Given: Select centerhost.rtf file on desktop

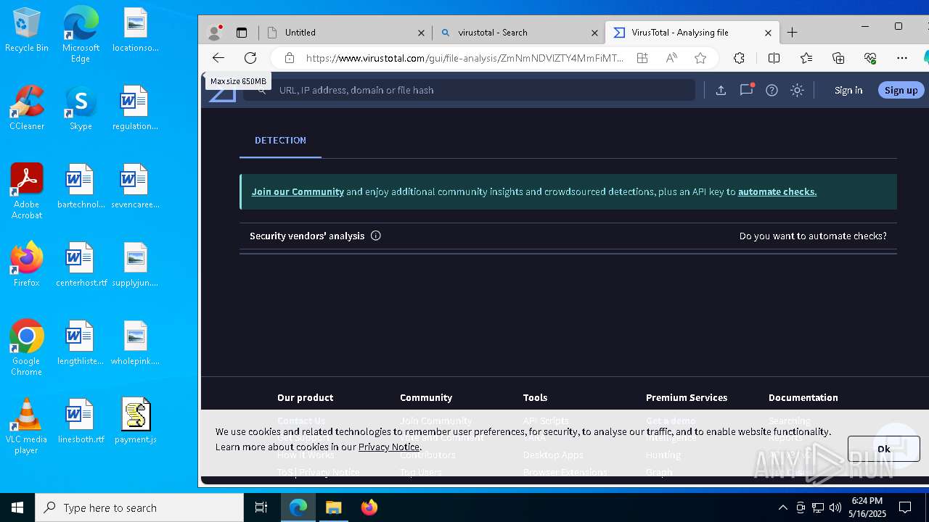Looking at the screenshot, I should click(81, 265).
